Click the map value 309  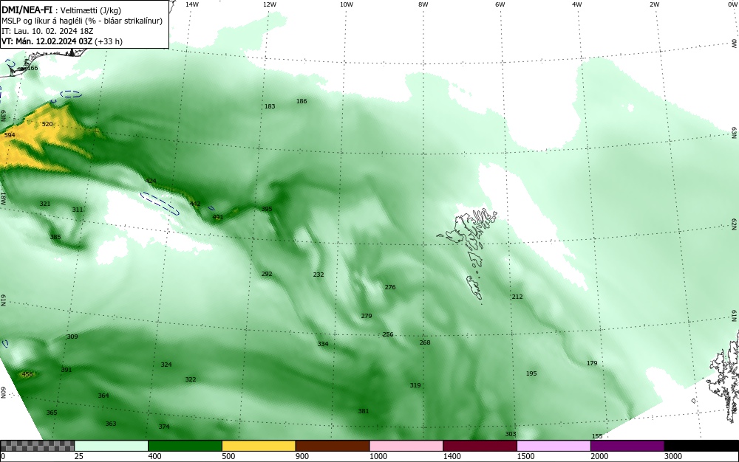click(72, 337)
